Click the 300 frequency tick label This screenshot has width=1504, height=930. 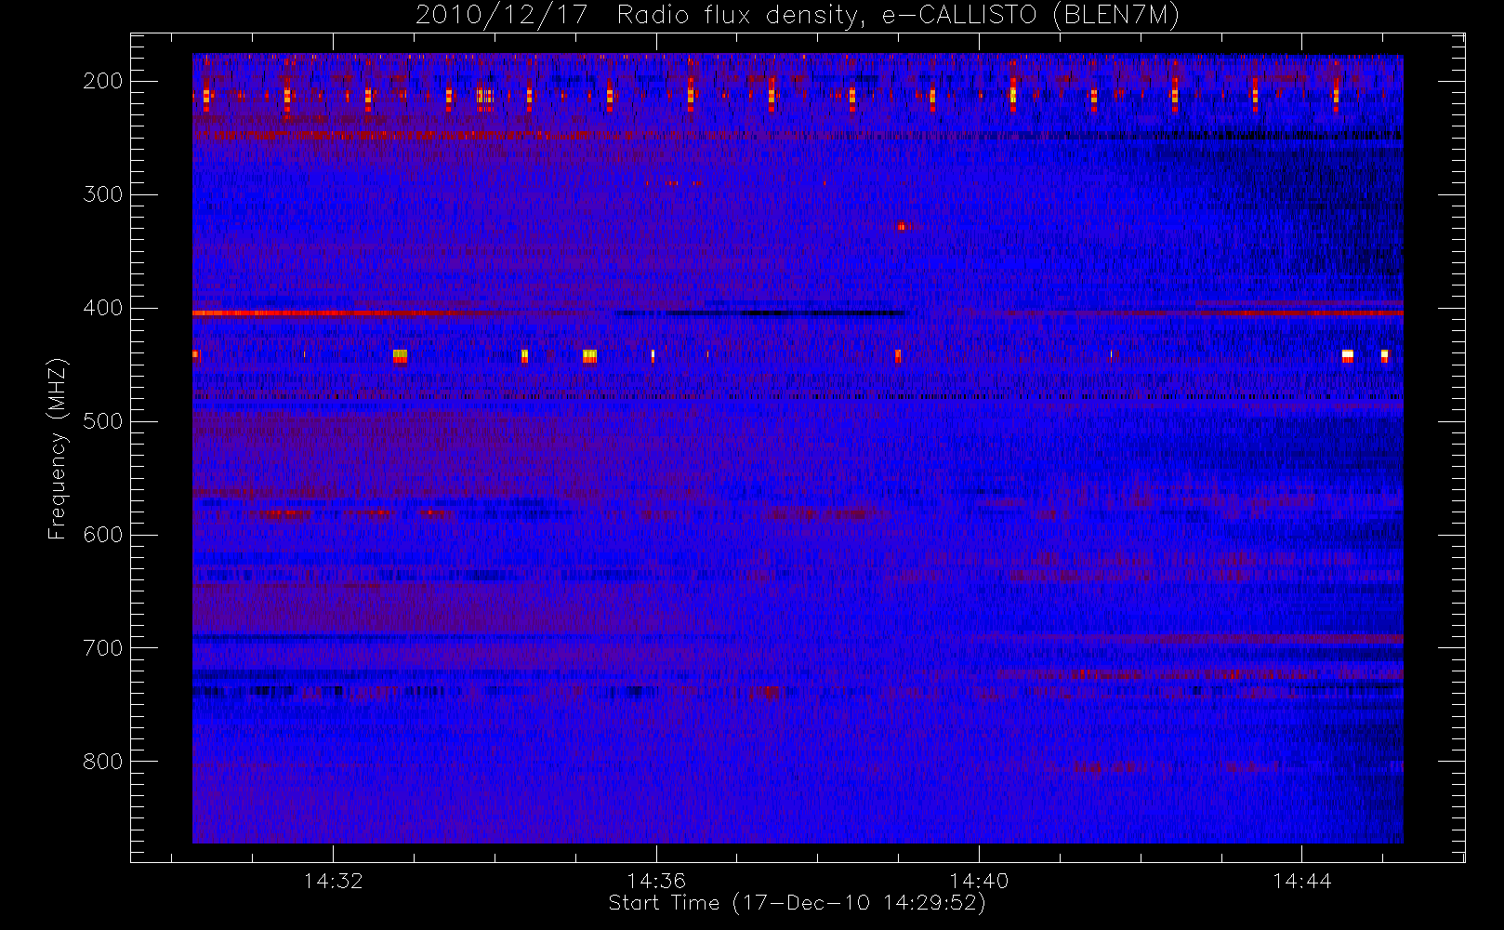pyautogui.click(x=103, y=194)
